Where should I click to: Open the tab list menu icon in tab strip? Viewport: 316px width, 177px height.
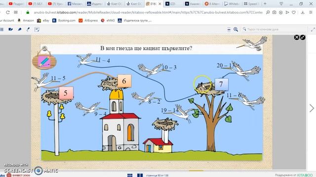(281, 3)
